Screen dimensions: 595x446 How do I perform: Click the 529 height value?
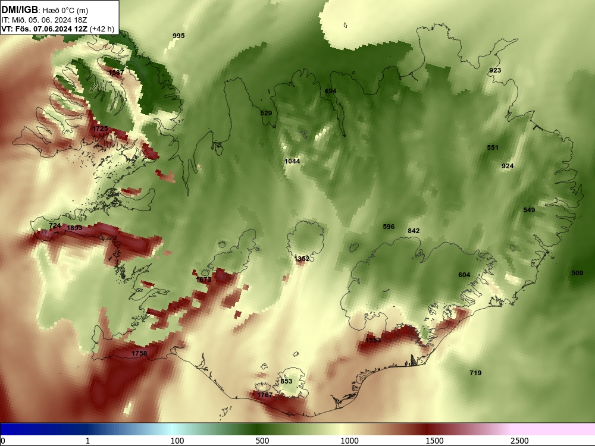pos(266,113)
